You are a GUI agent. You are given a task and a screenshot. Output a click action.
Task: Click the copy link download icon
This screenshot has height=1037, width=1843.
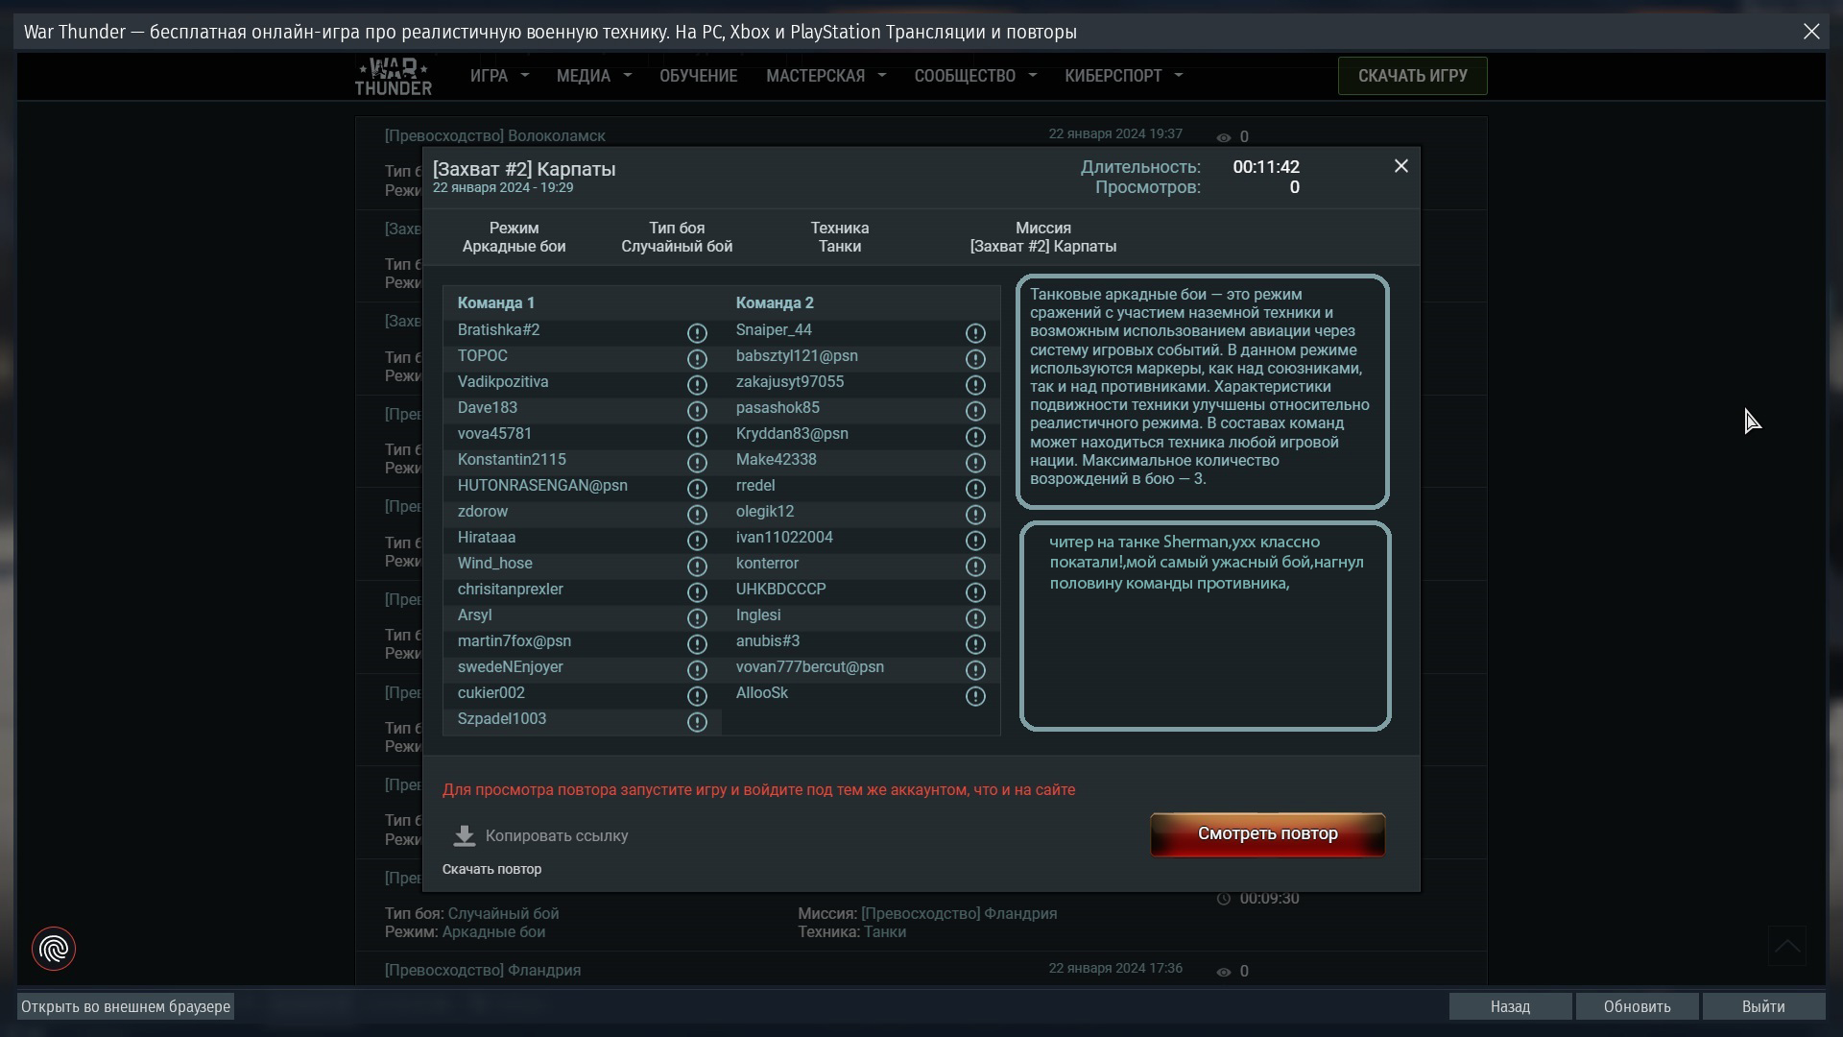(x=465, y=836)
